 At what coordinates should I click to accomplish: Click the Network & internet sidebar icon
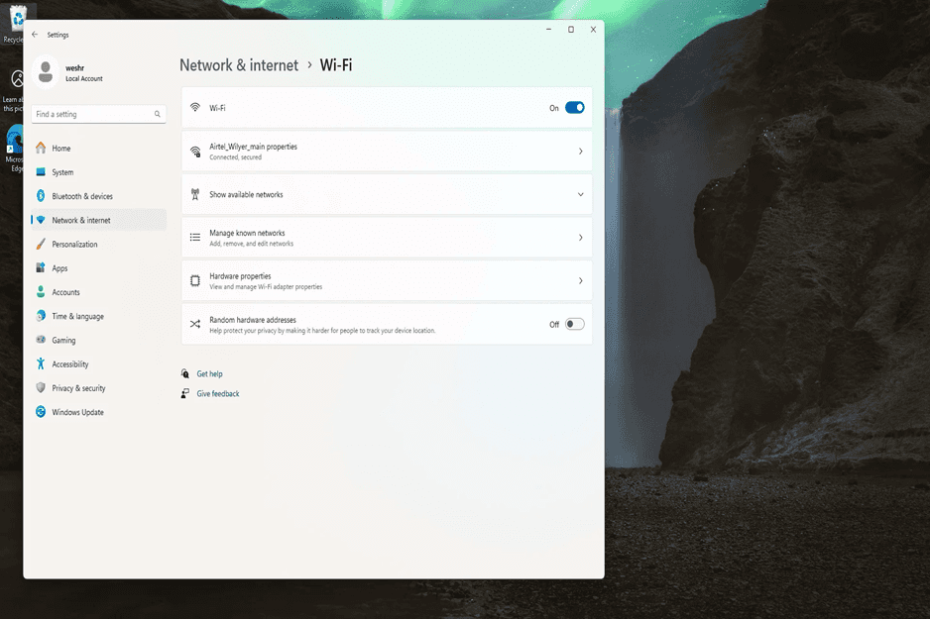(x=41, y=220)
